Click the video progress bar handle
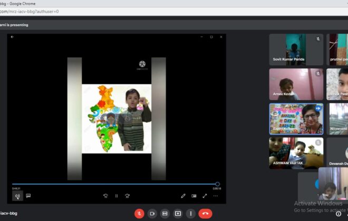348x221 pixels. [217, 184]
